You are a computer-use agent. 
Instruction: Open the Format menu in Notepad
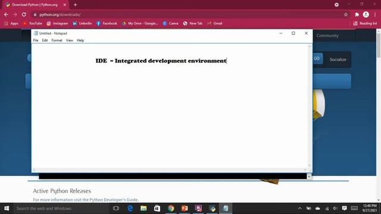pyautogui.click(x=57, y=40)
